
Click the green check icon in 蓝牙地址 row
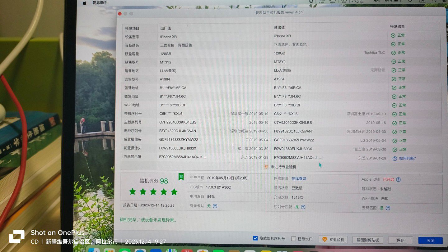pyautogui.click(x=394, y=88)
